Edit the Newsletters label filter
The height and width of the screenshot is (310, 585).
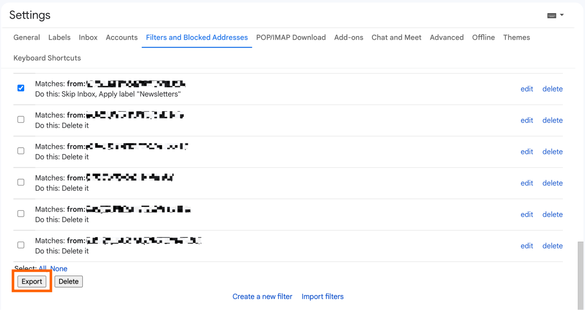point(527,89)
